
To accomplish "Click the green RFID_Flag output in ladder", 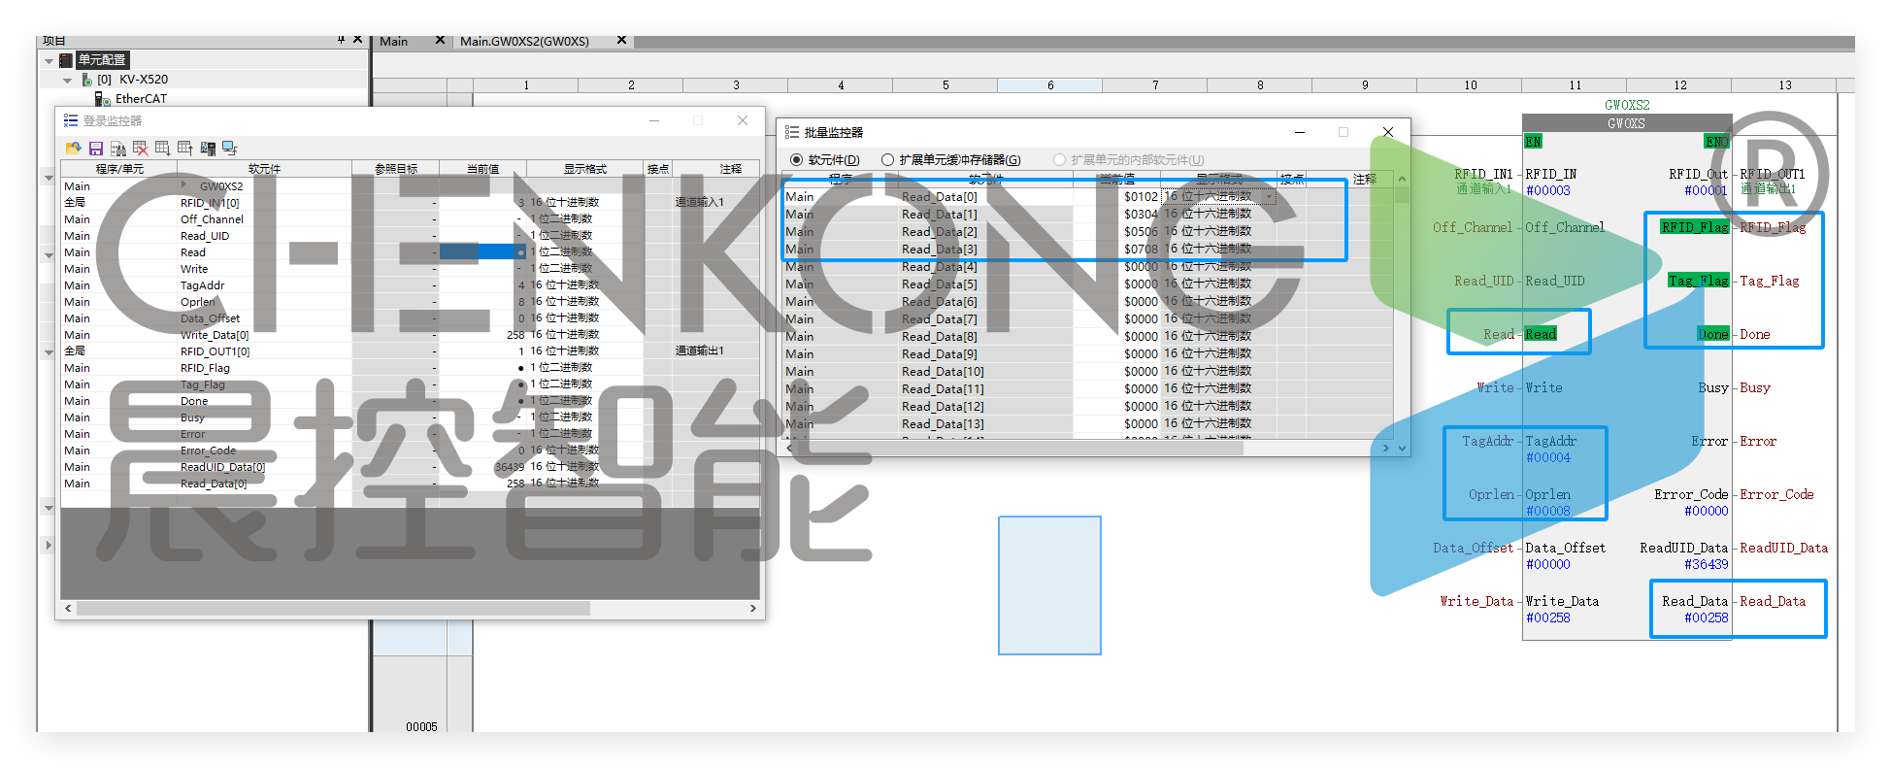I will pyautogui.click(x=1695, y=227).
